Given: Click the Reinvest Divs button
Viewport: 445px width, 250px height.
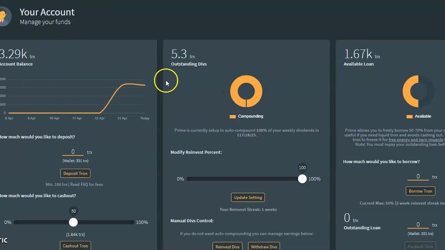Looking at the screenshot, I should click(x=227, y=247).
